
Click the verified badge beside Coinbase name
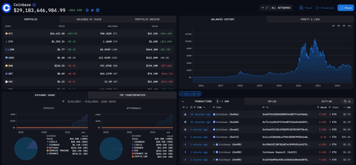34,5
